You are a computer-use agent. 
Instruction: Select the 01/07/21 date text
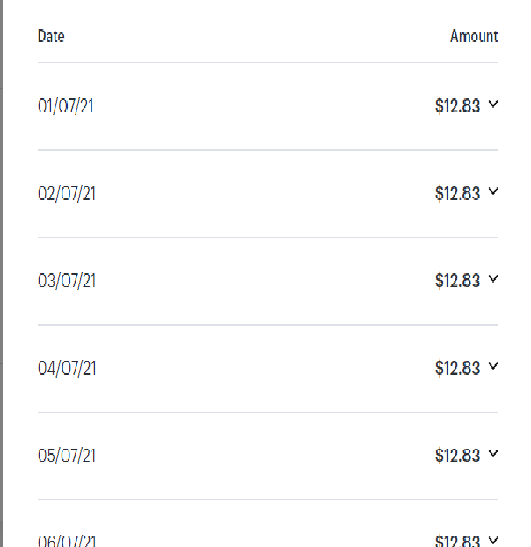(66, 106)
